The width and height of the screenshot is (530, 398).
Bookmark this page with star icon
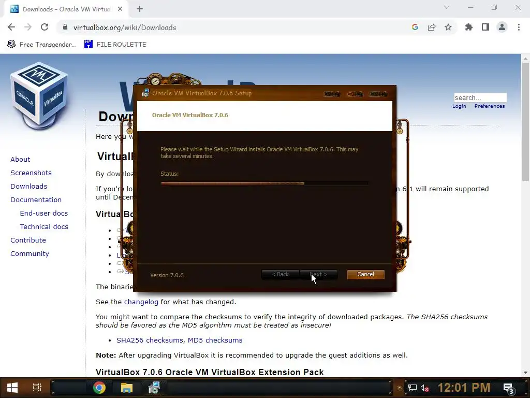[x=448, y=27]
